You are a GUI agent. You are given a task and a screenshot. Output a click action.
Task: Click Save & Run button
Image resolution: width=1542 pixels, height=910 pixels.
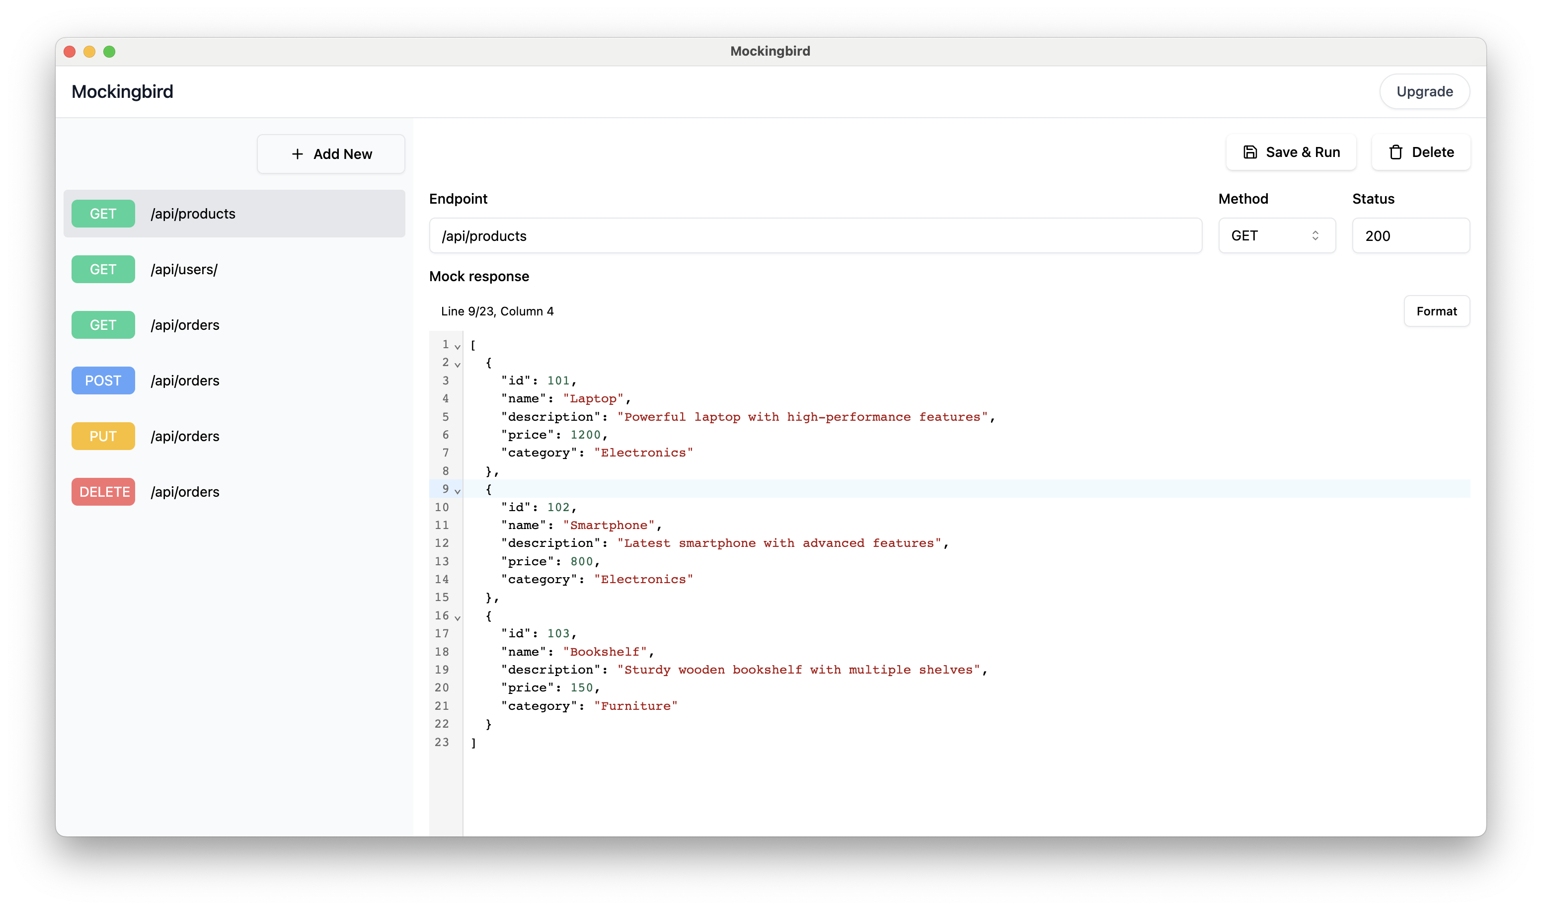click(1291, 152)
